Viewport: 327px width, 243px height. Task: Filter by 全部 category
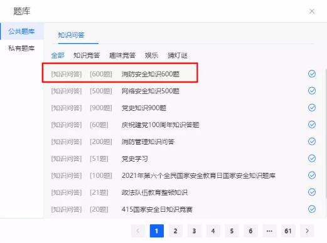(58, 55)
